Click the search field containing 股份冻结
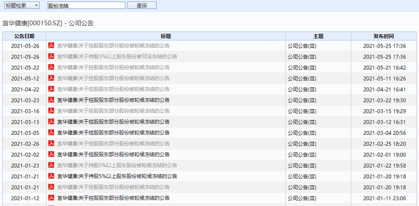 pos(86,5)
